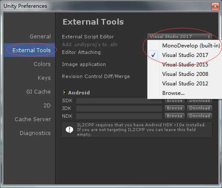Click the SDK path input field
The width and height of the screenshot is (222, 188).
[x=119, y=100]
